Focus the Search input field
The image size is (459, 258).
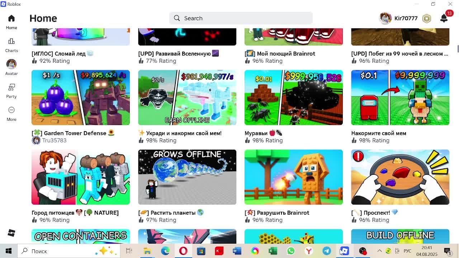click(x=241, y=18)
